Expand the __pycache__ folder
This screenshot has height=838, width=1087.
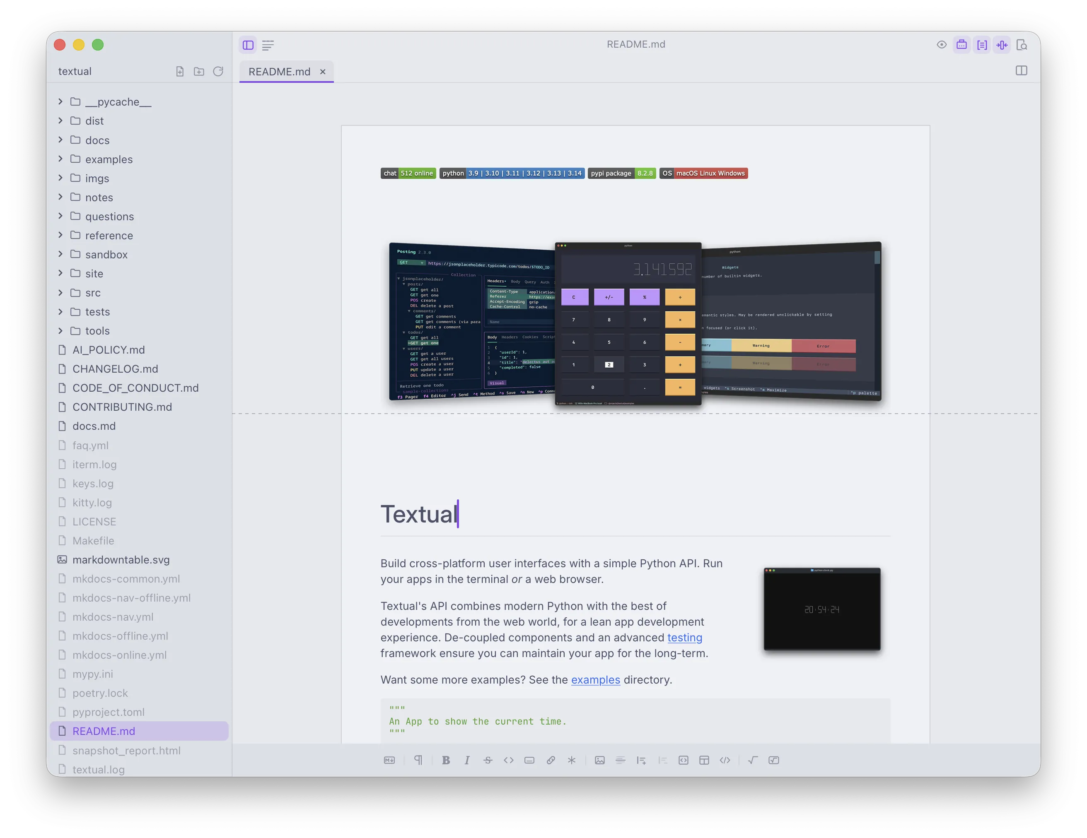60,101
